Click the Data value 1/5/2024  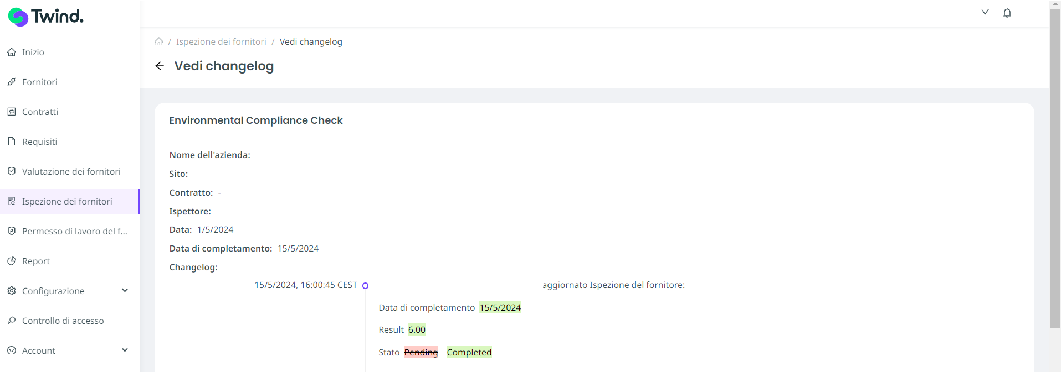pyautogui.click(x=215, y=230)
